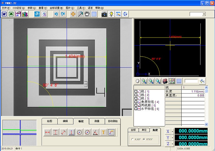Select the X°X'X" angle format radio
Screen dimensions: 215x151
coord(144,139)
